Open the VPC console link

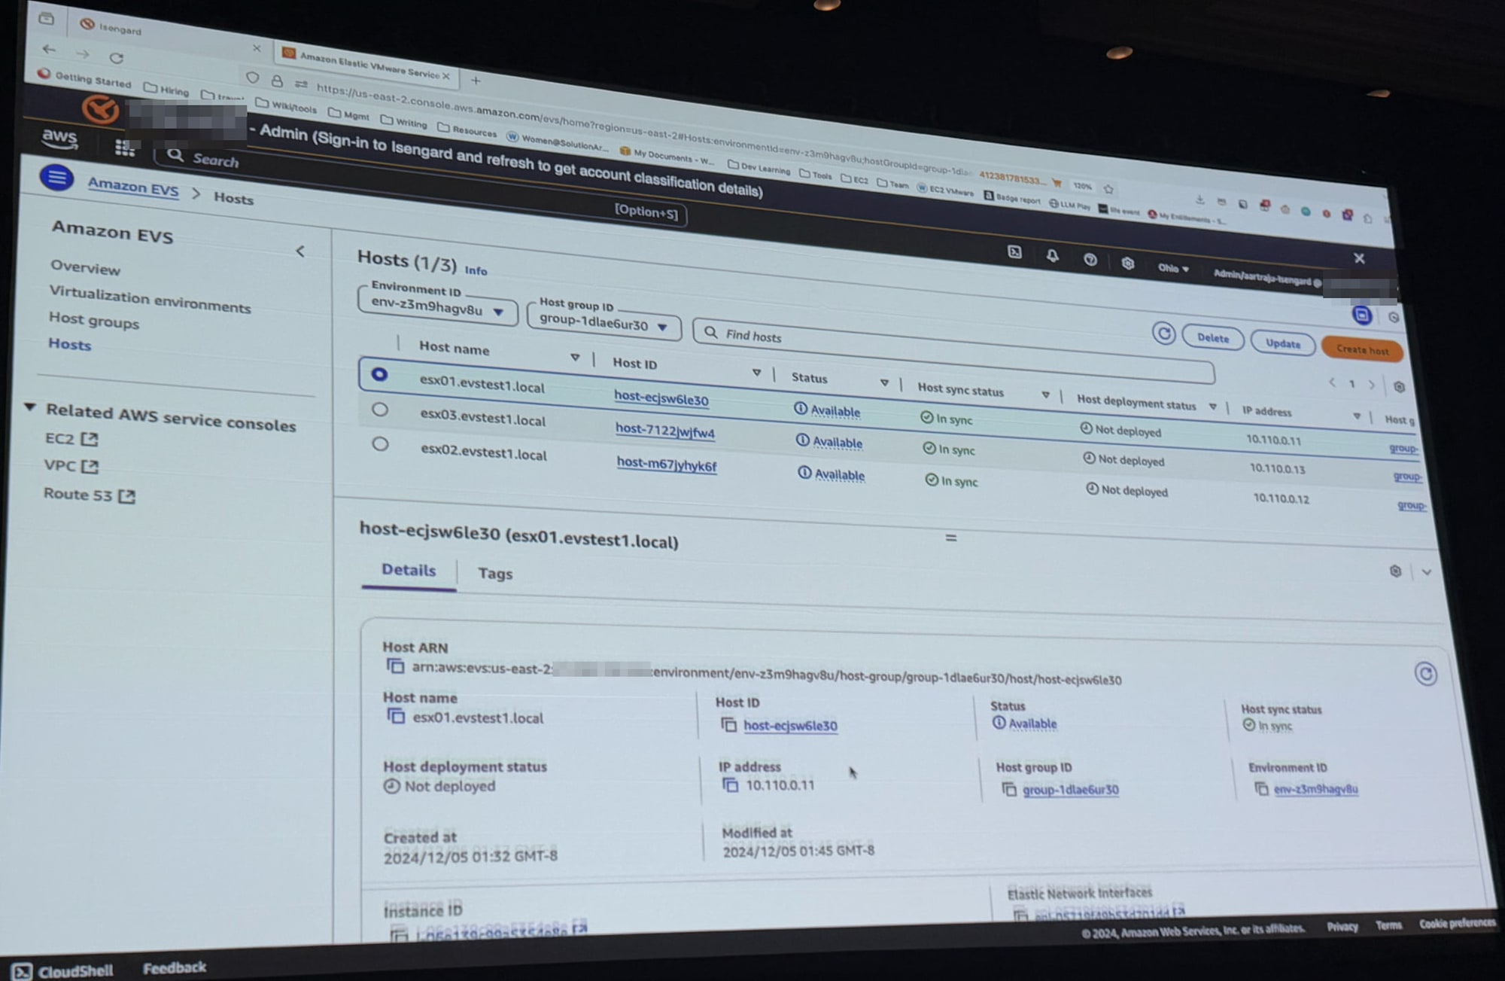click(71, 466)
